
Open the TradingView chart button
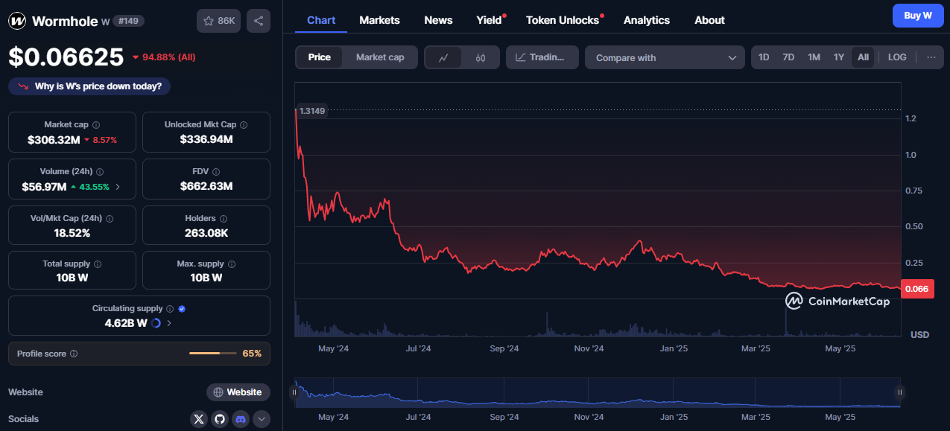(542, 57)
